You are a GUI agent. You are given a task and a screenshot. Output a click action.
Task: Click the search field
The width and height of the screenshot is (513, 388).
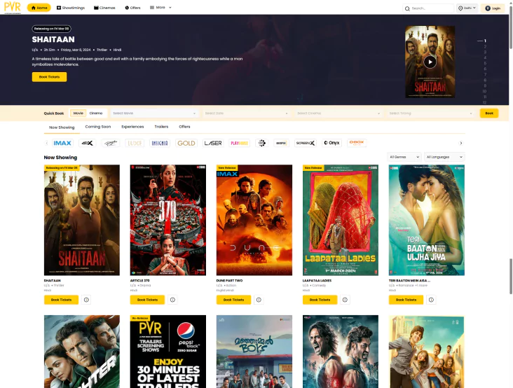pos(428,8)
